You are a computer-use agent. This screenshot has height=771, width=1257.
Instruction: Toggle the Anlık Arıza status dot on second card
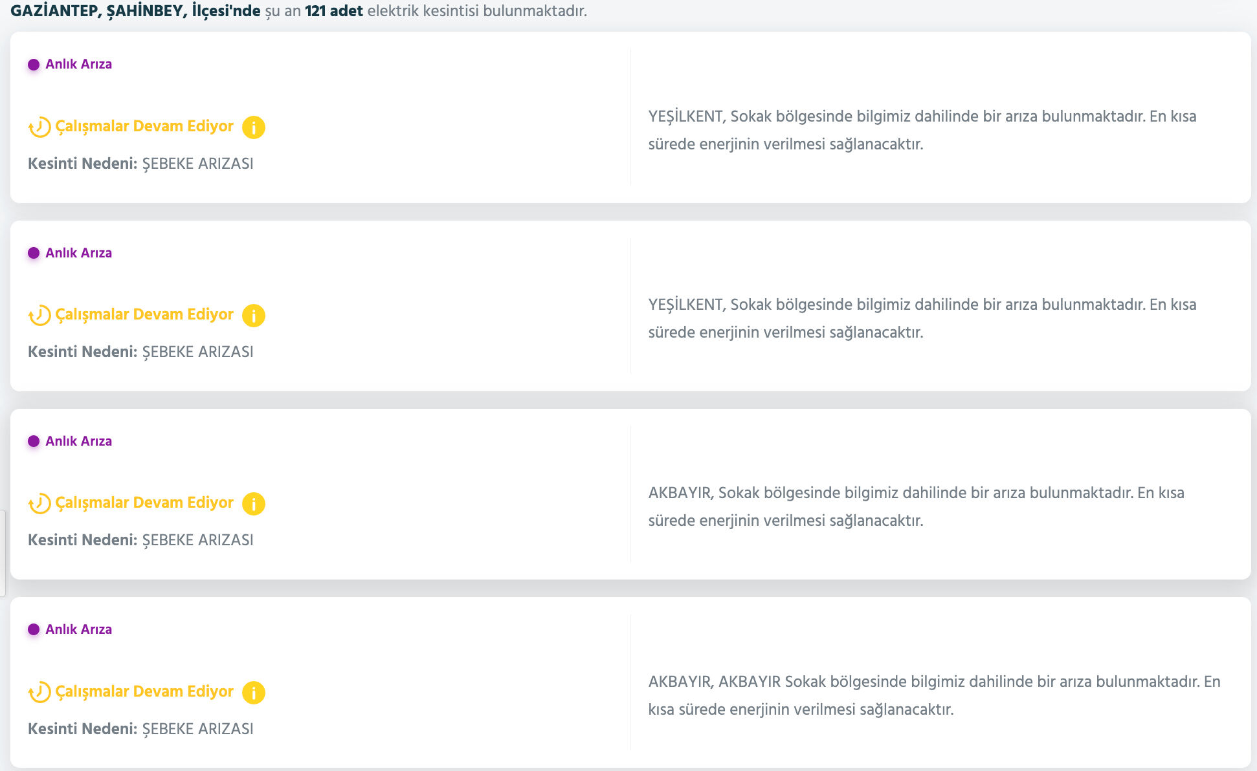pyautogui.click(x=33, y=252)
